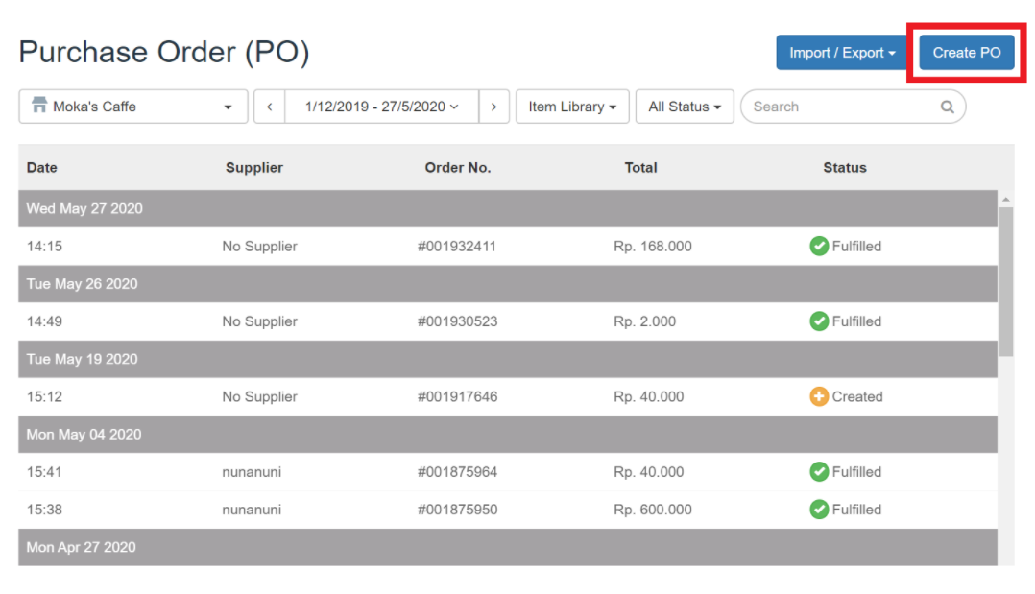This screenshot has width=1035, height=594.
Task: Click the right arrow to view later dates
Action: pos(493,107)
